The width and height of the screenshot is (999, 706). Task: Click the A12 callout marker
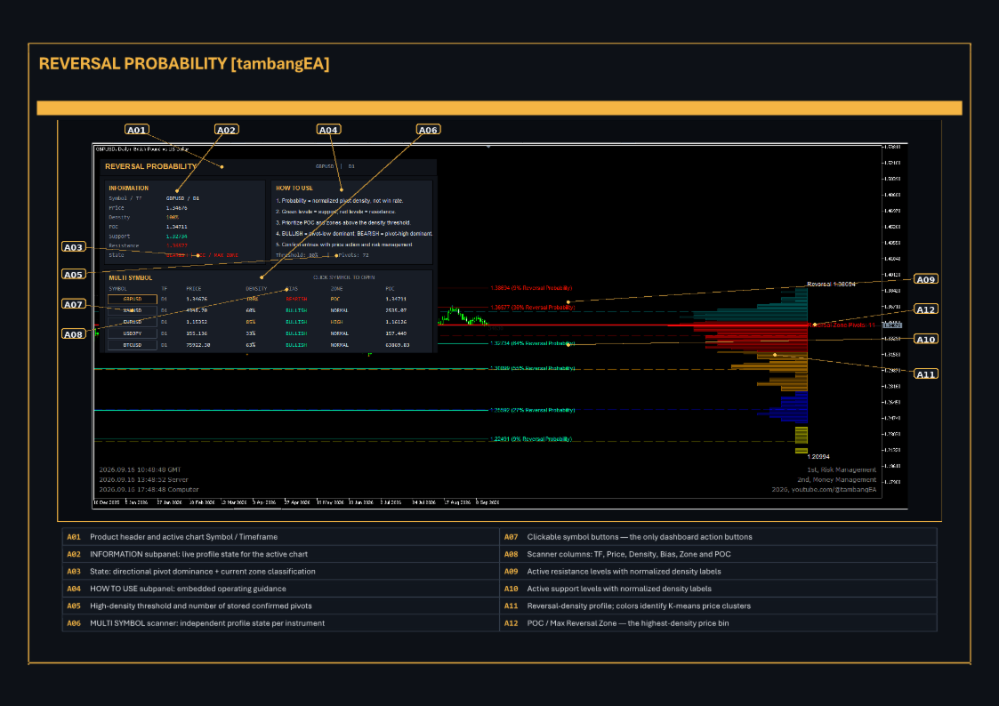coord(926,309)
